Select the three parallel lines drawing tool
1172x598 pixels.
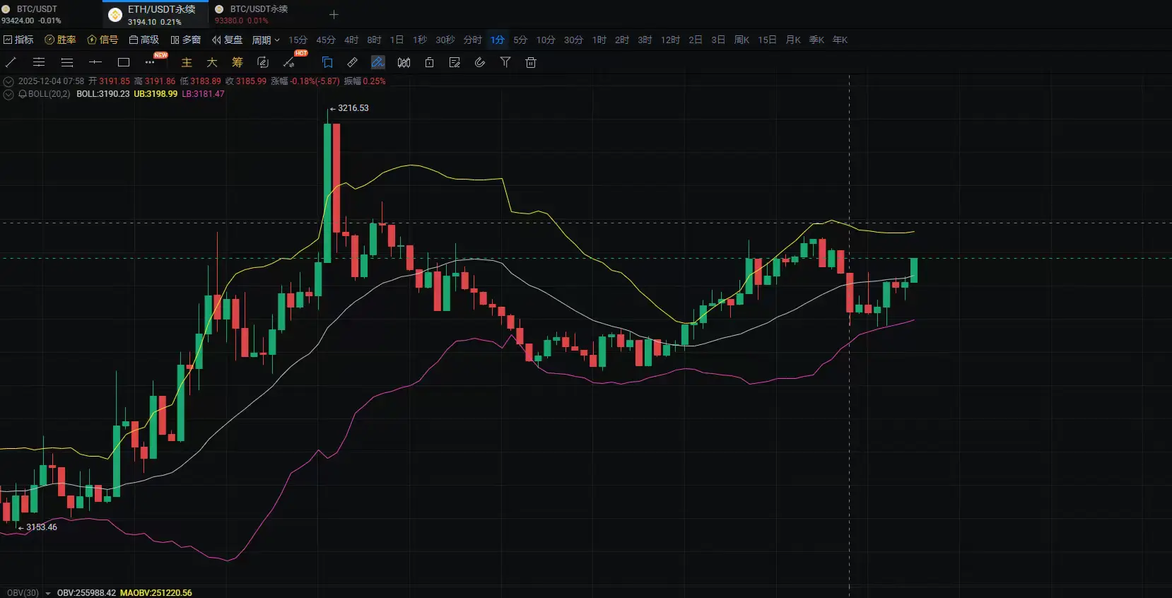click(x=67, y=62)
